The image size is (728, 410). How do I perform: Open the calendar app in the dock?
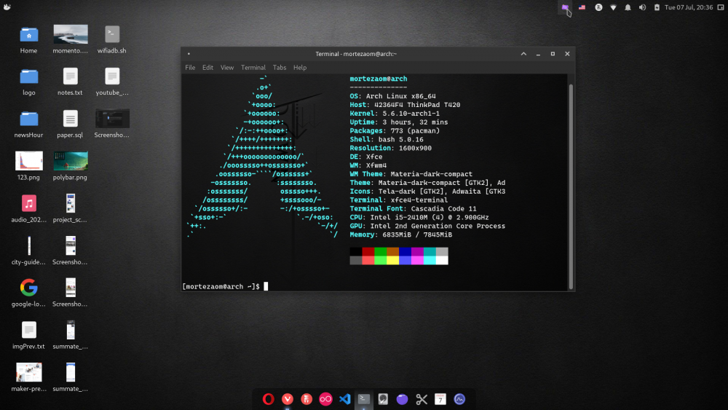pyautogui.click(x=440, y=399)
